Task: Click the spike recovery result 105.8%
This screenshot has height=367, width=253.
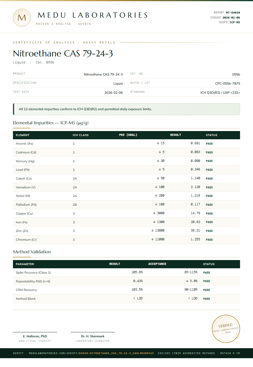Action: 137,272
